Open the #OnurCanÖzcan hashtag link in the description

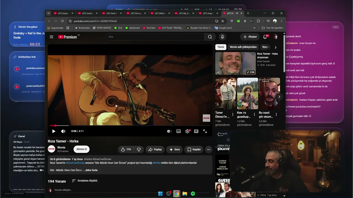(75, 163)
